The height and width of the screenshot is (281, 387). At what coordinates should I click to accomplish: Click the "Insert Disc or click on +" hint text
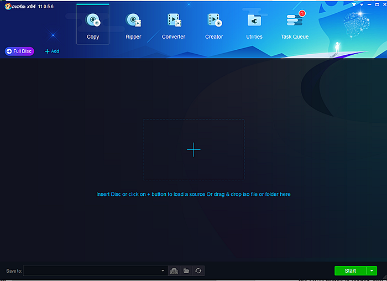[x=193, y=194]
